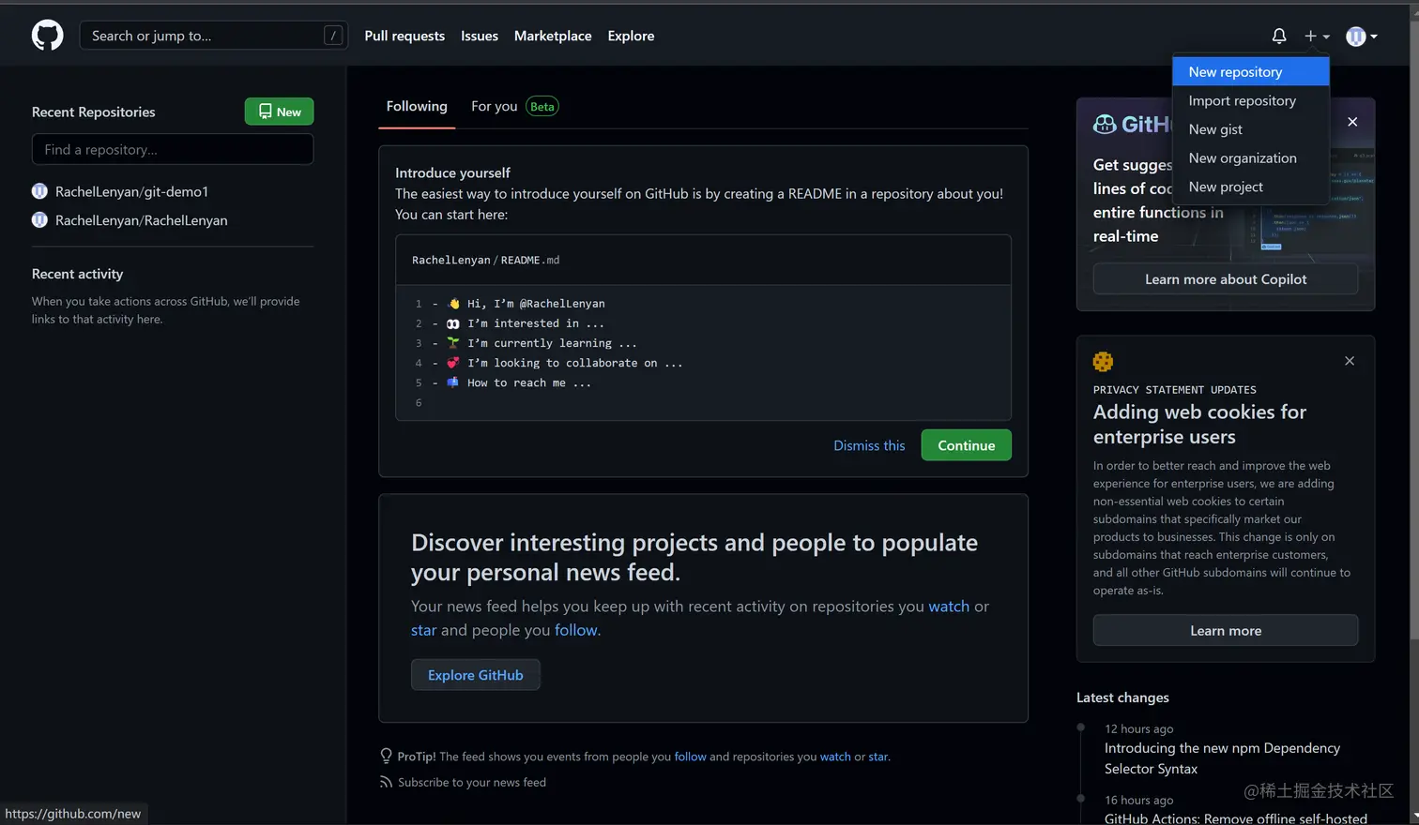Image resolution: width=1419 pixels, height=825 pixels.
Task: Click the Explore GitHub button
Action: click(476, 675)
